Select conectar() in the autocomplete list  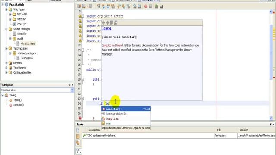point(126,109)
